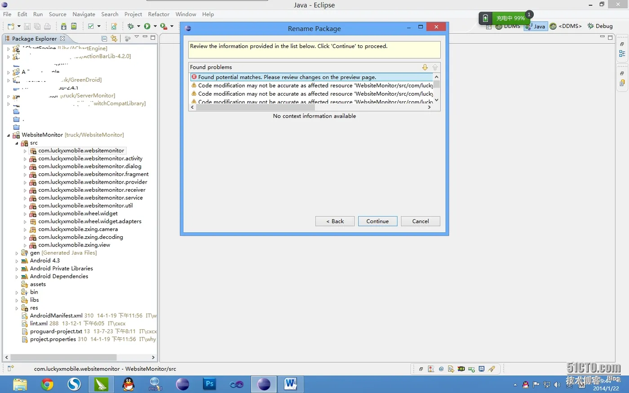Click the Run External Tools icon
This screenshot has height=393, width=629.
pos(164,26)
